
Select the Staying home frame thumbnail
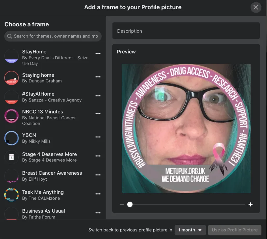(x=12, y=78)
